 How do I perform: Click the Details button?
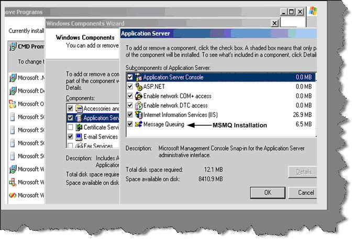303,172
